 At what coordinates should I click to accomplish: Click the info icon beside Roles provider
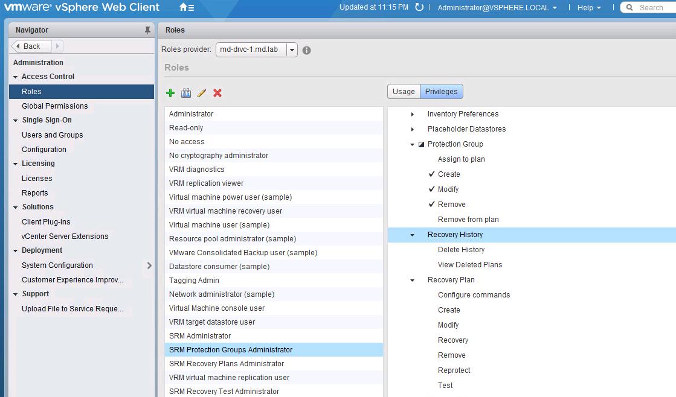(306, 50)
